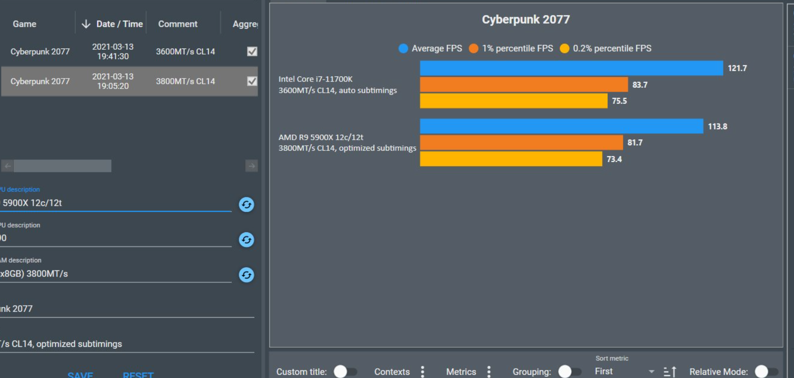Reset the record info fields

[x=138, y=375]
